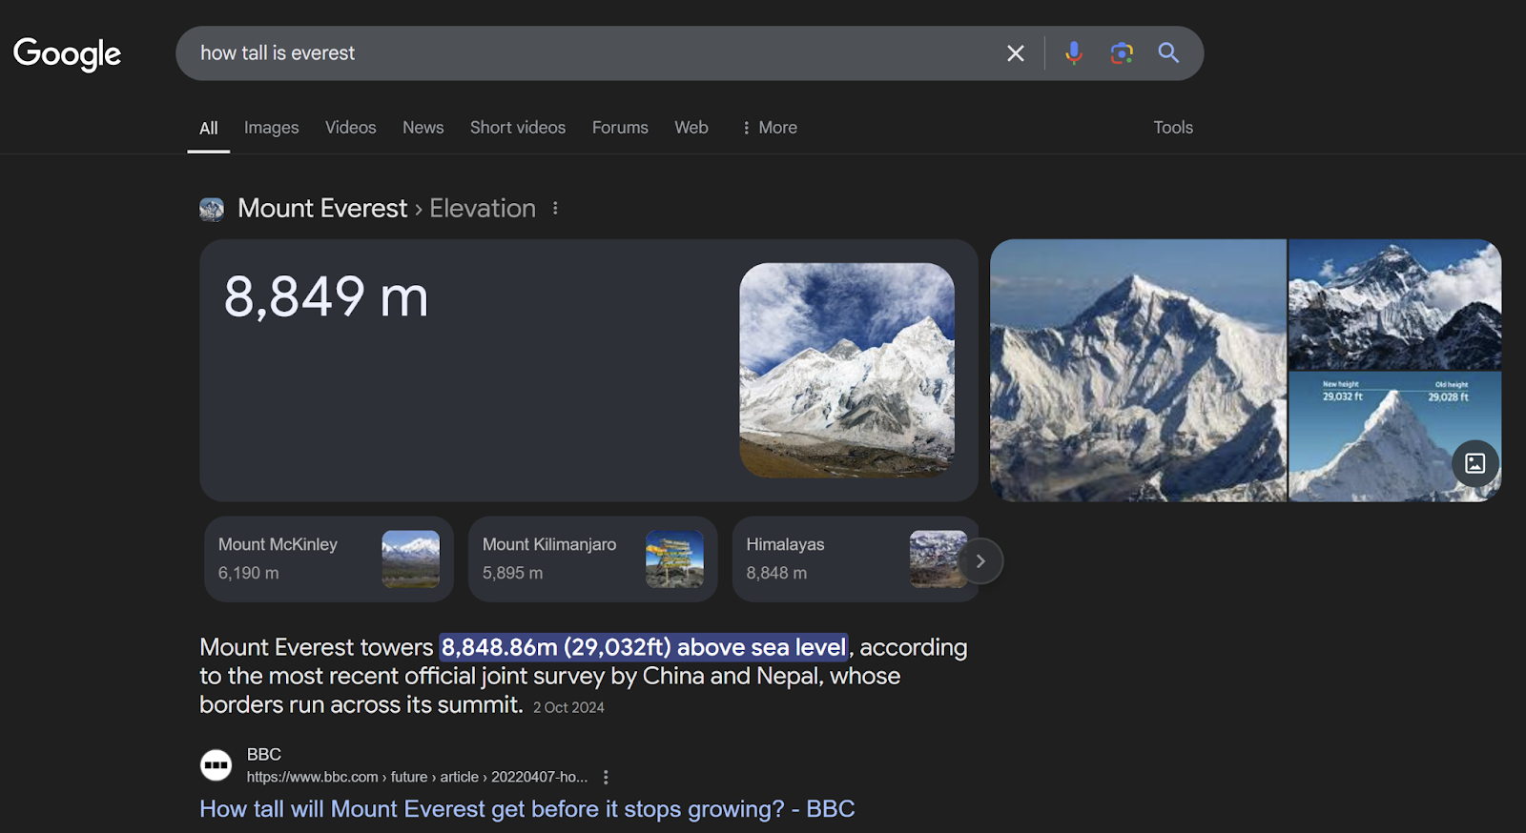Open the Mount Everest heading link
The height and width of the screenshot is (833, 1526).
(x=322, y=209)
